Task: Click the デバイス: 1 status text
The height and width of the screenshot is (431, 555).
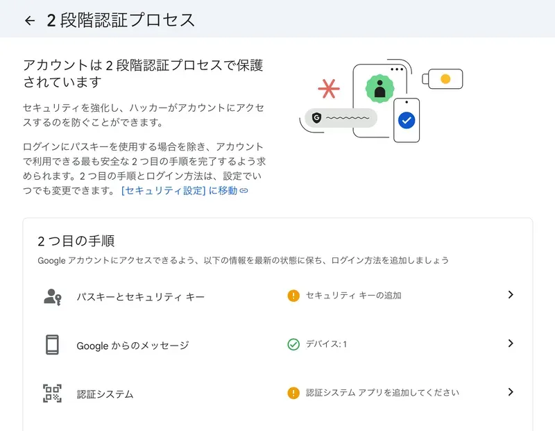Action: [326, 344]
